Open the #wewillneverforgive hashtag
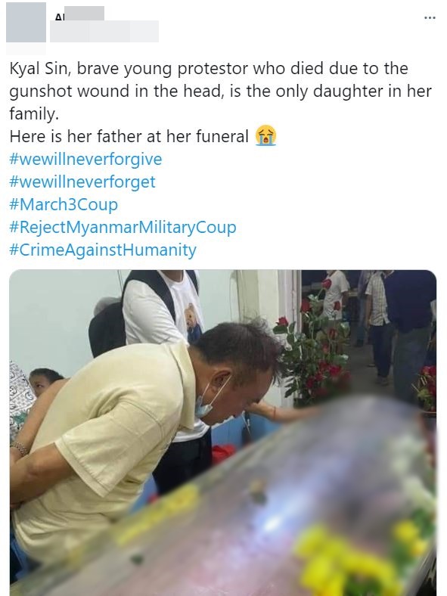Image resolution: width=447 pixels, height=596 pixels. point(85,159)
